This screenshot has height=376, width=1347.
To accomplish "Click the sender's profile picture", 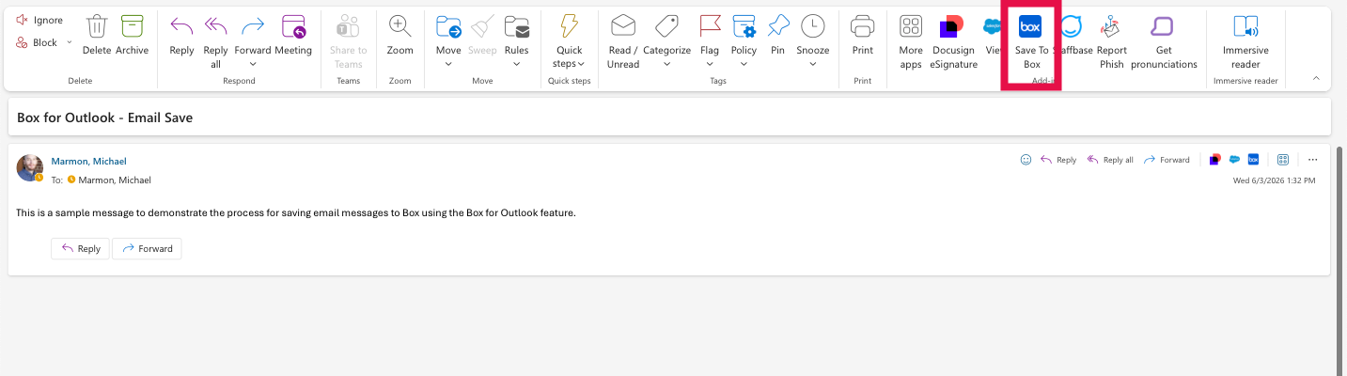I will tap(30, 167).
